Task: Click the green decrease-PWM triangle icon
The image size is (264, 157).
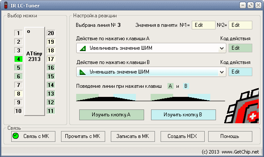Action: pyautogui.click(x=83, y=72)
